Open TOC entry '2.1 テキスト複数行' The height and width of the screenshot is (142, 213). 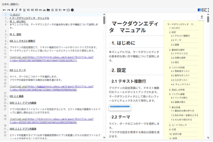[x=180, y=36]
